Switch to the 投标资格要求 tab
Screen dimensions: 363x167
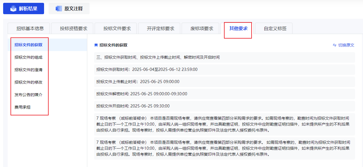pyautogui.click(x=72, y=28)
